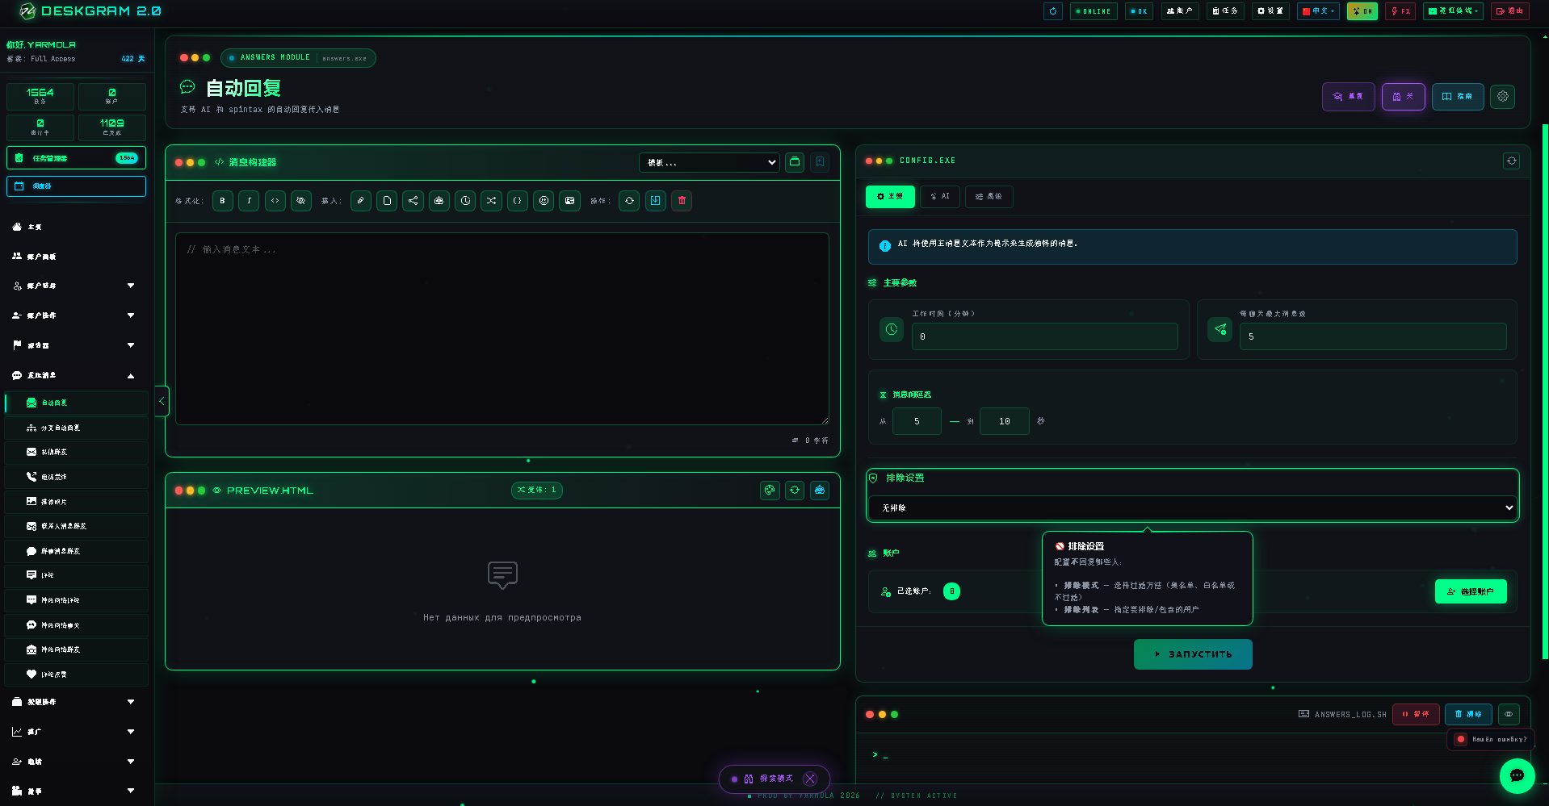Viewport: 1549px width, 806px height.
Task: Click the max messages per day field
Action: tap(1373, 336)
